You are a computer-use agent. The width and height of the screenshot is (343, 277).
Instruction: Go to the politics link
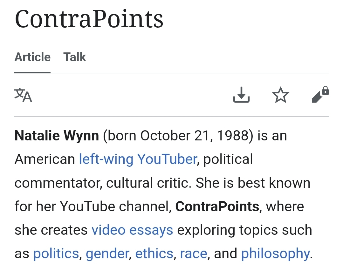(56, 254)
